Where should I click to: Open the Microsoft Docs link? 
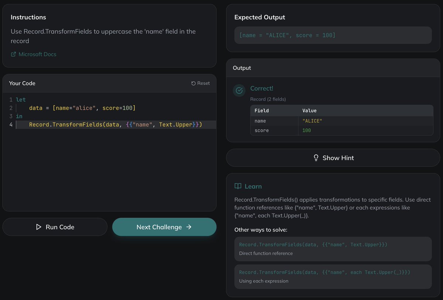tap(34, 54)
